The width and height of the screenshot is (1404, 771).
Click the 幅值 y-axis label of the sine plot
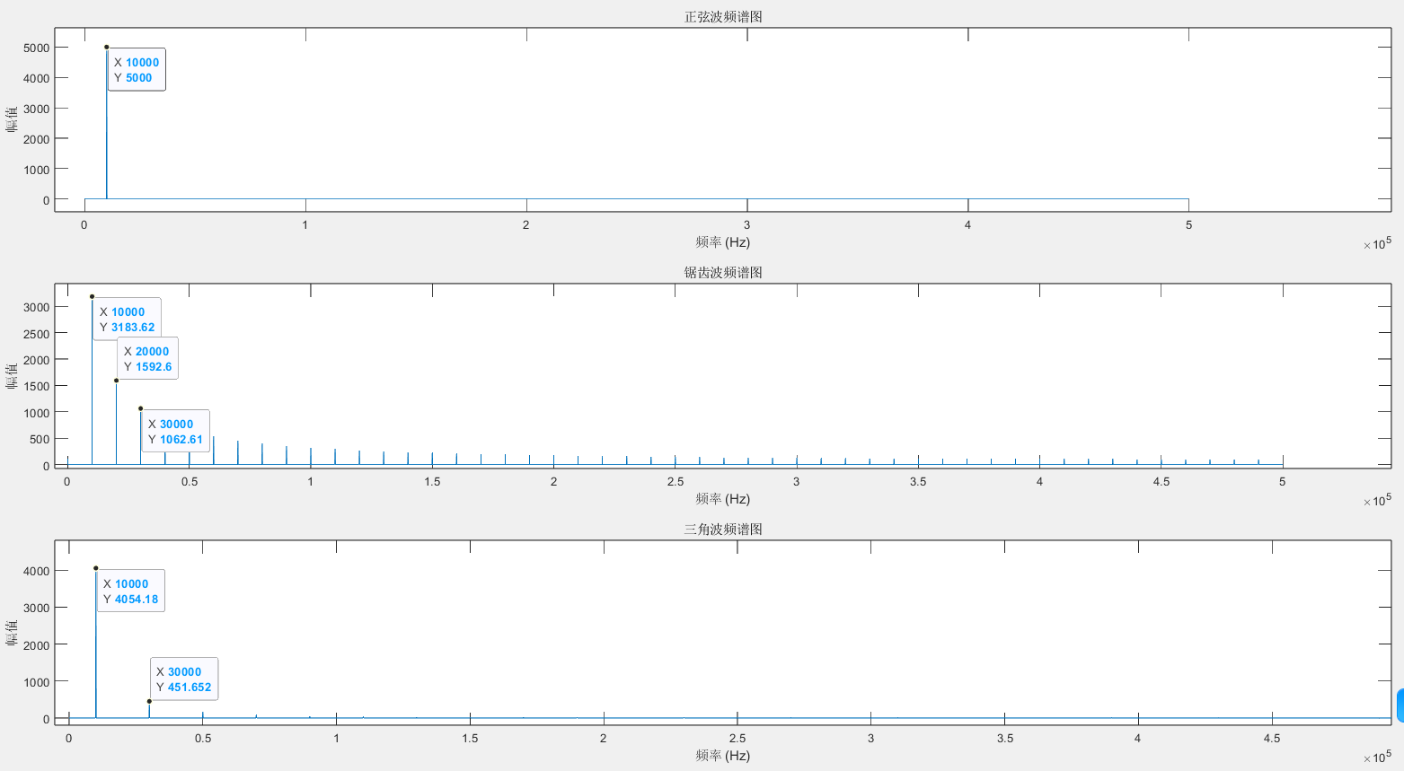[12, 118]
